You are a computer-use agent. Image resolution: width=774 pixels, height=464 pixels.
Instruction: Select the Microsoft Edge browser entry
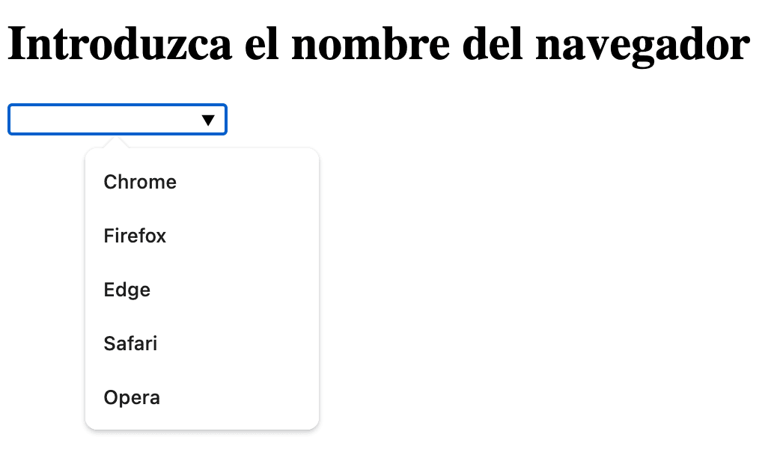127,290
